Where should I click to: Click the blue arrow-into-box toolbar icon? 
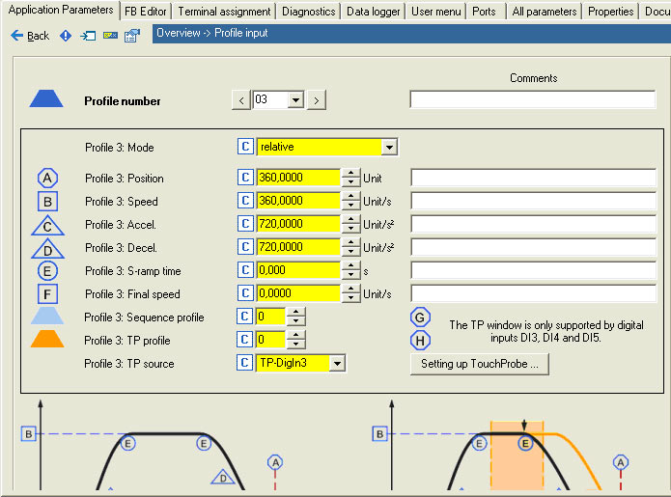[x=88, y=36]
